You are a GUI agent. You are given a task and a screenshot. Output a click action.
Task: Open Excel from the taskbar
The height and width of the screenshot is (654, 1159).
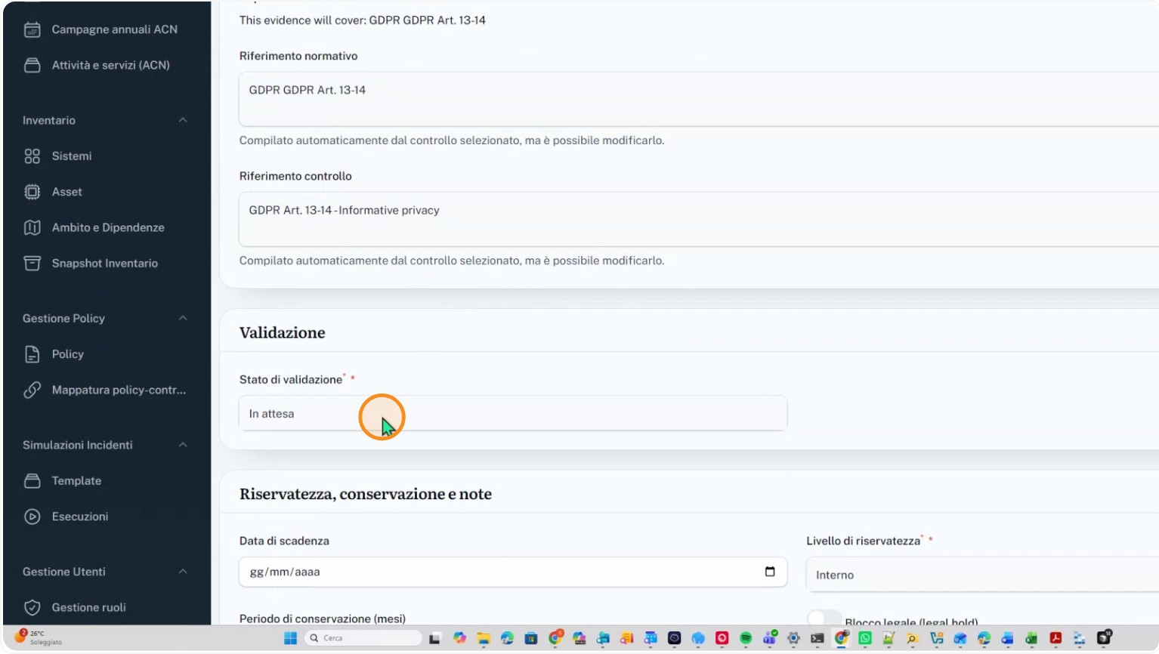(1031, 638)
